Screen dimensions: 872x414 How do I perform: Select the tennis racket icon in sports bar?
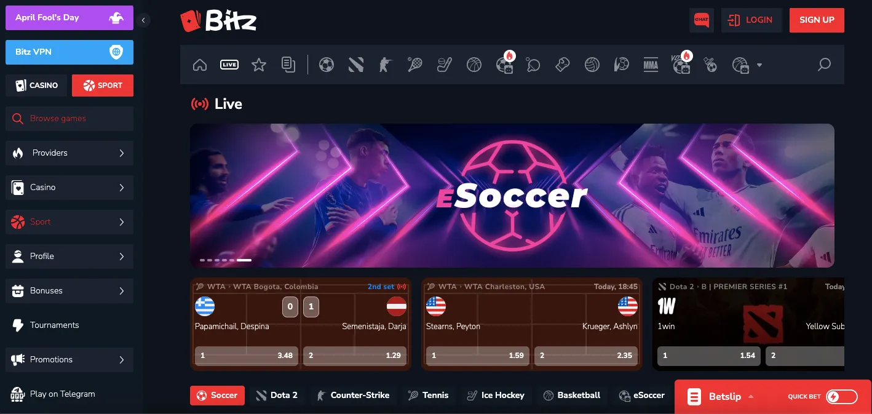(x=415, y=65)
